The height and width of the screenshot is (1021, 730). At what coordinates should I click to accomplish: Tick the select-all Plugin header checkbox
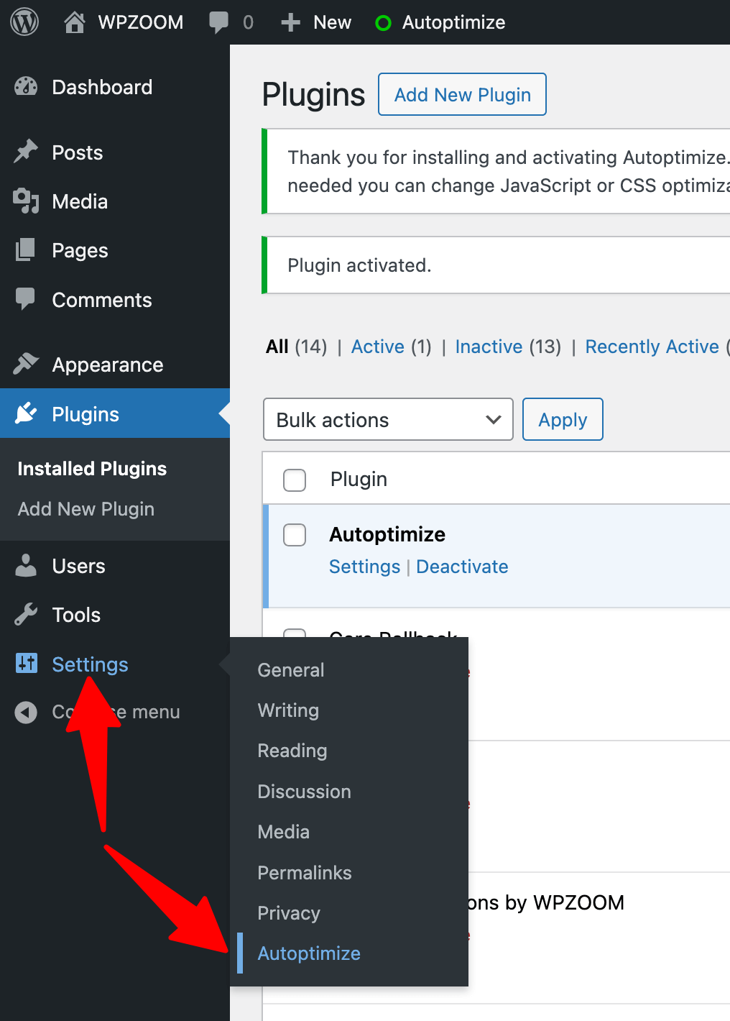click(295, 480)
